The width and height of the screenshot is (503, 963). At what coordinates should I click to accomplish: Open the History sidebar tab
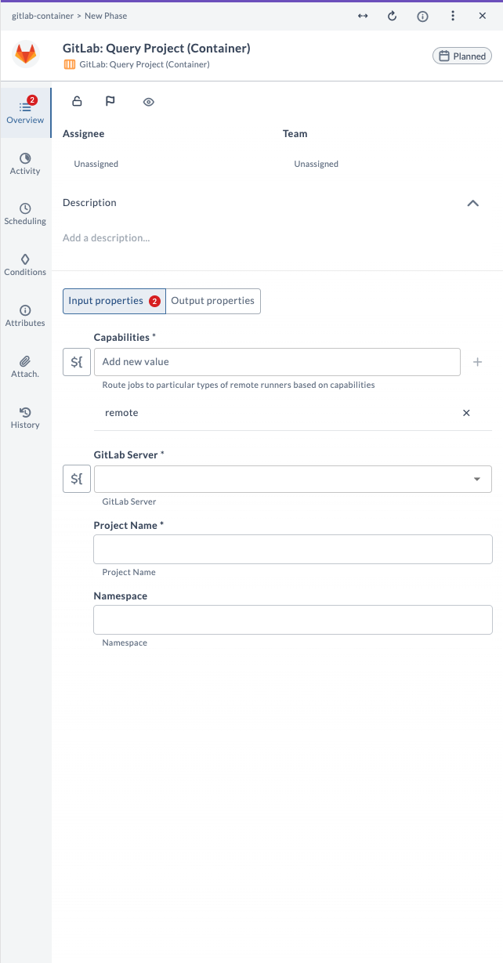pyautogui.click(x=25, y=418)
